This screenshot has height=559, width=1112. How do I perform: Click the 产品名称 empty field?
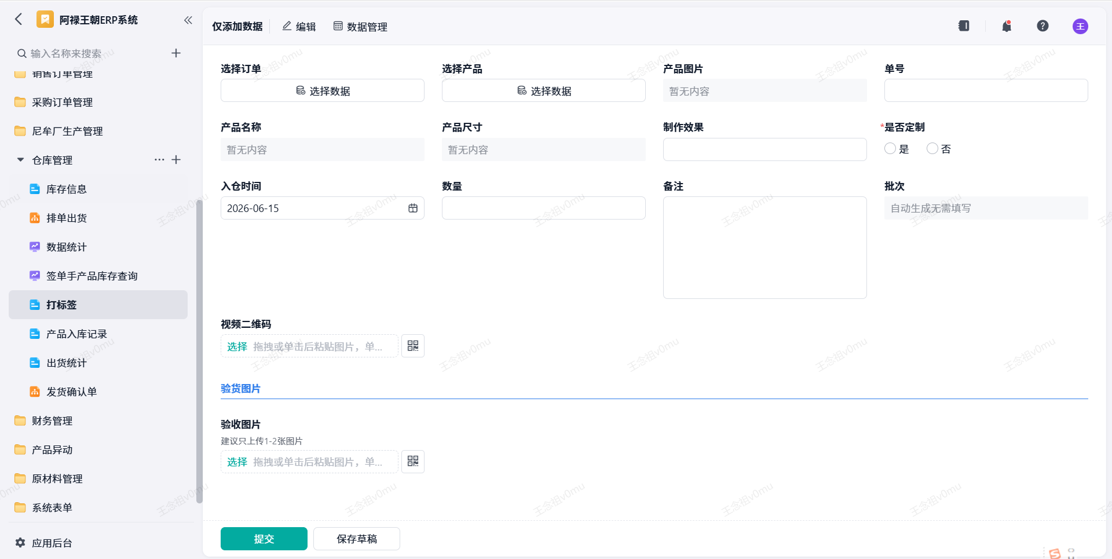[x=323, y=149]
